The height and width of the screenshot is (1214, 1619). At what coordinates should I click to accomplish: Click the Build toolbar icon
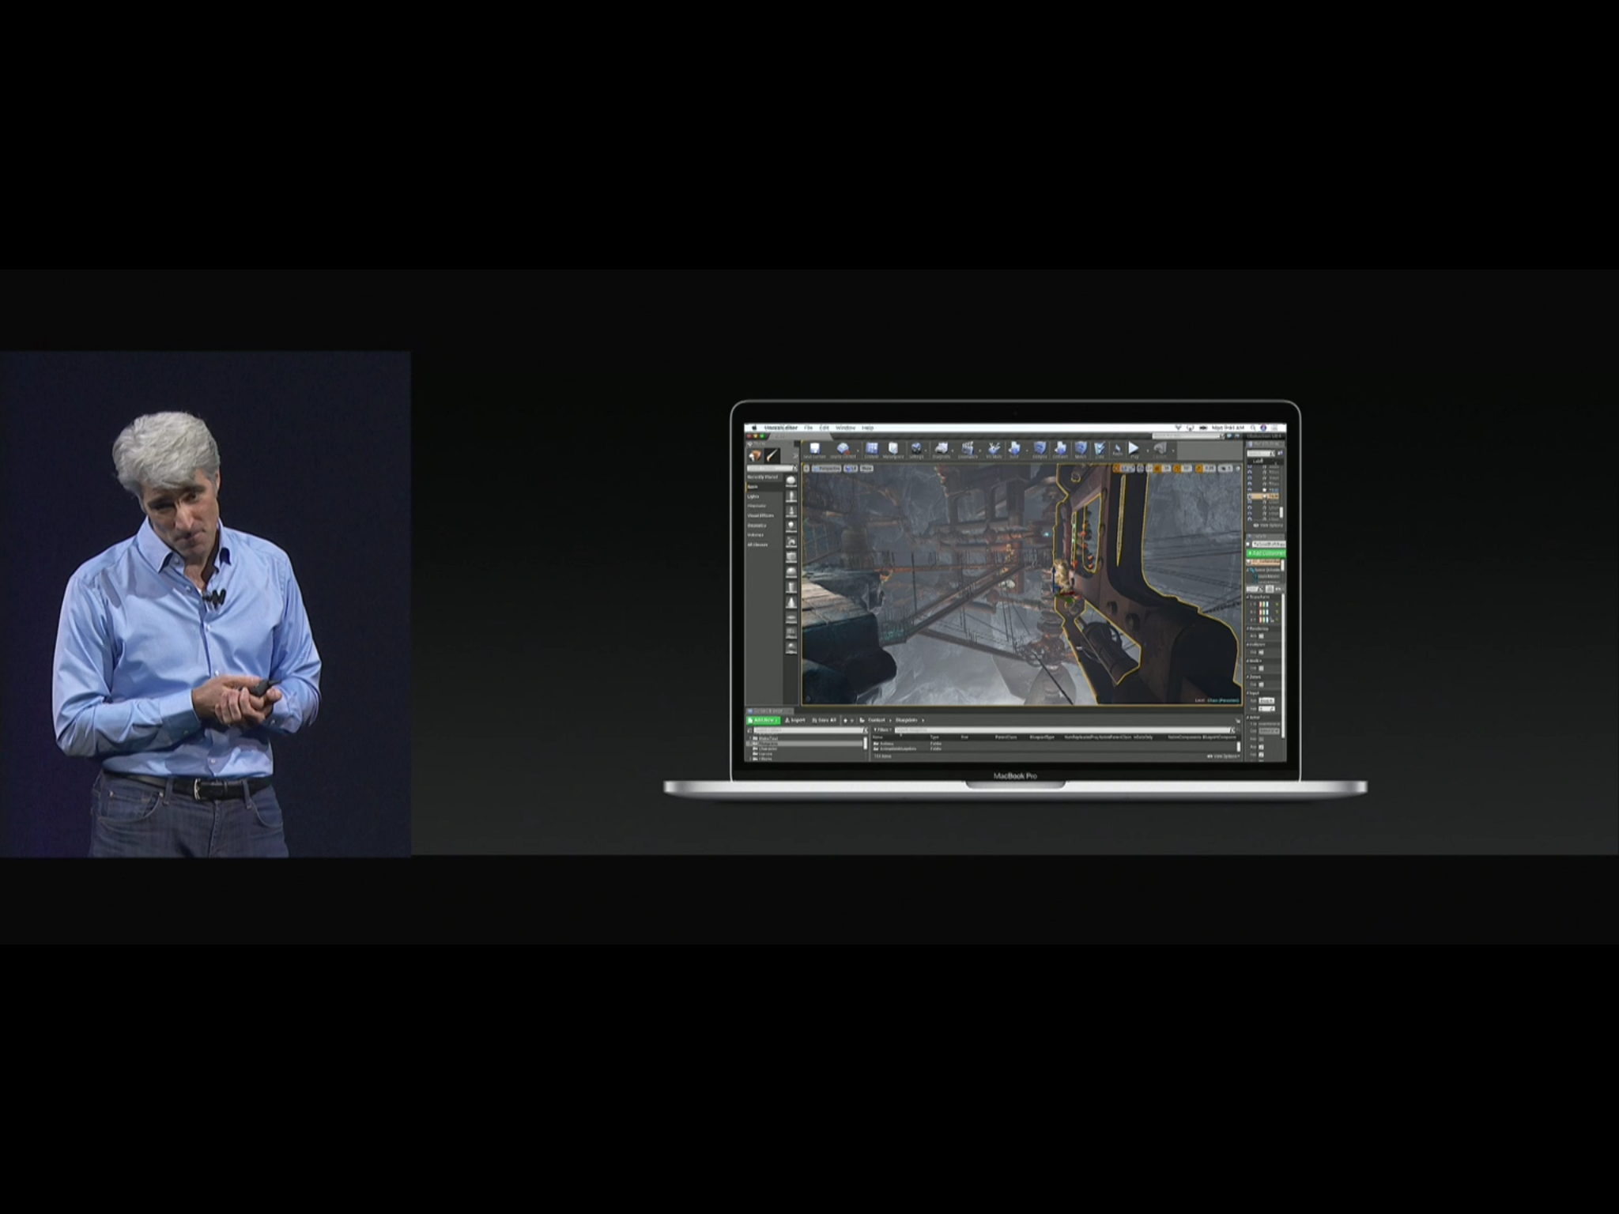[x=1014, y=450]
